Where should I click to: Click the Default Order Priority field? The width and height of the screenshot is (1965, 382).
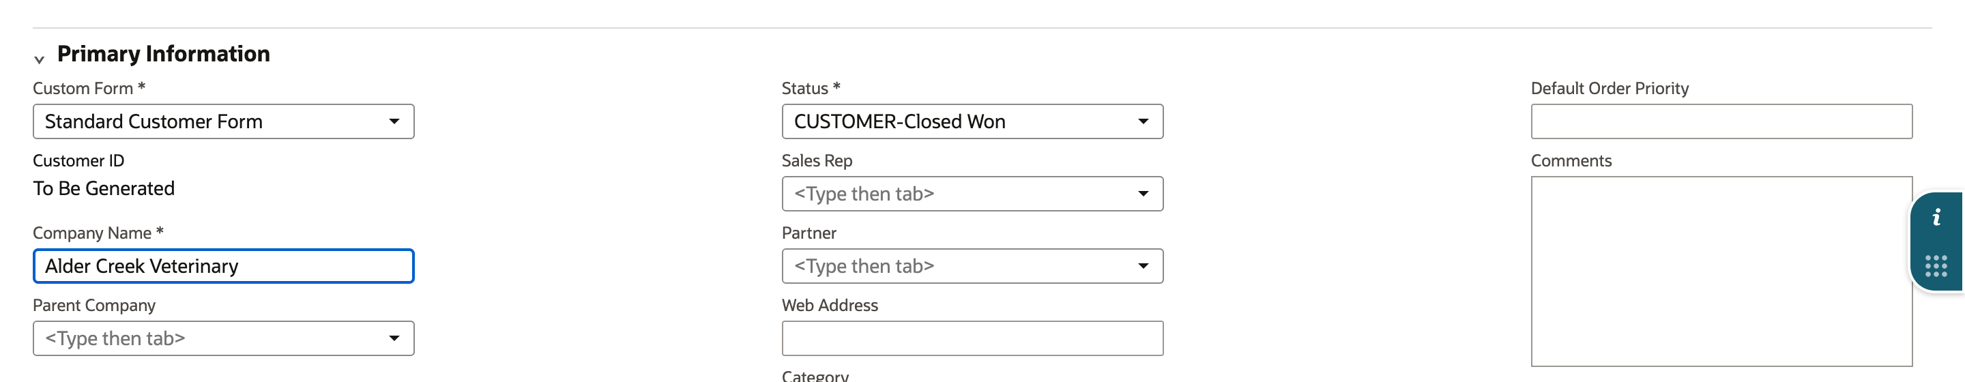click(x=1721, y=121)
